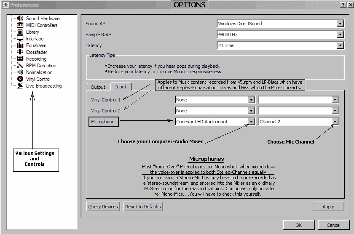This screenshot has width=354, height=234.
Task: Click the Latency label
Action: (x=94, y=45)
